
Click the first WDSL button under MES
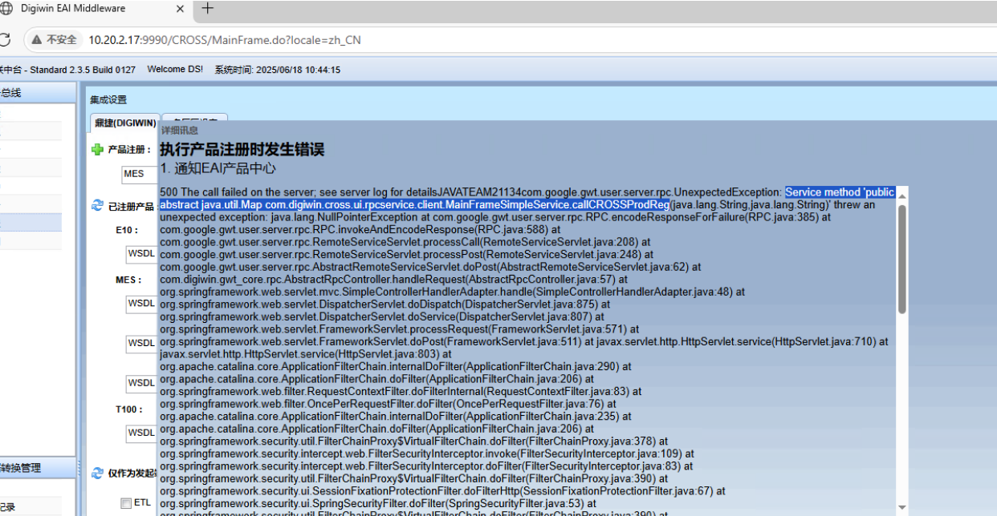[141, 304]
